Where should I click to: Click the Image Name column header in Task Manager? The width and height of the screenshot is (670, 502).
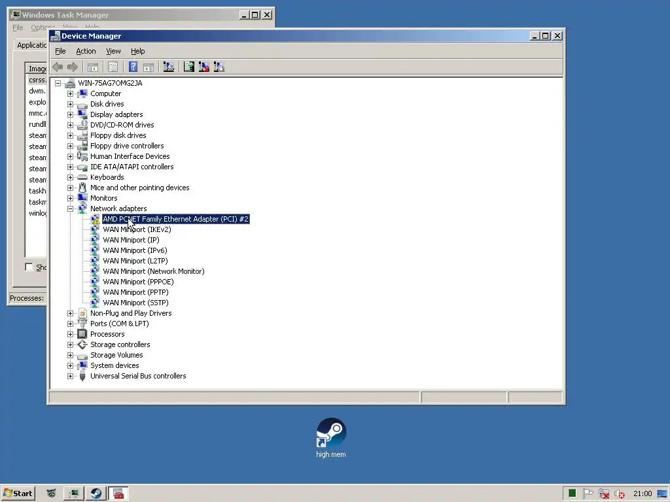tap(37, 68)
